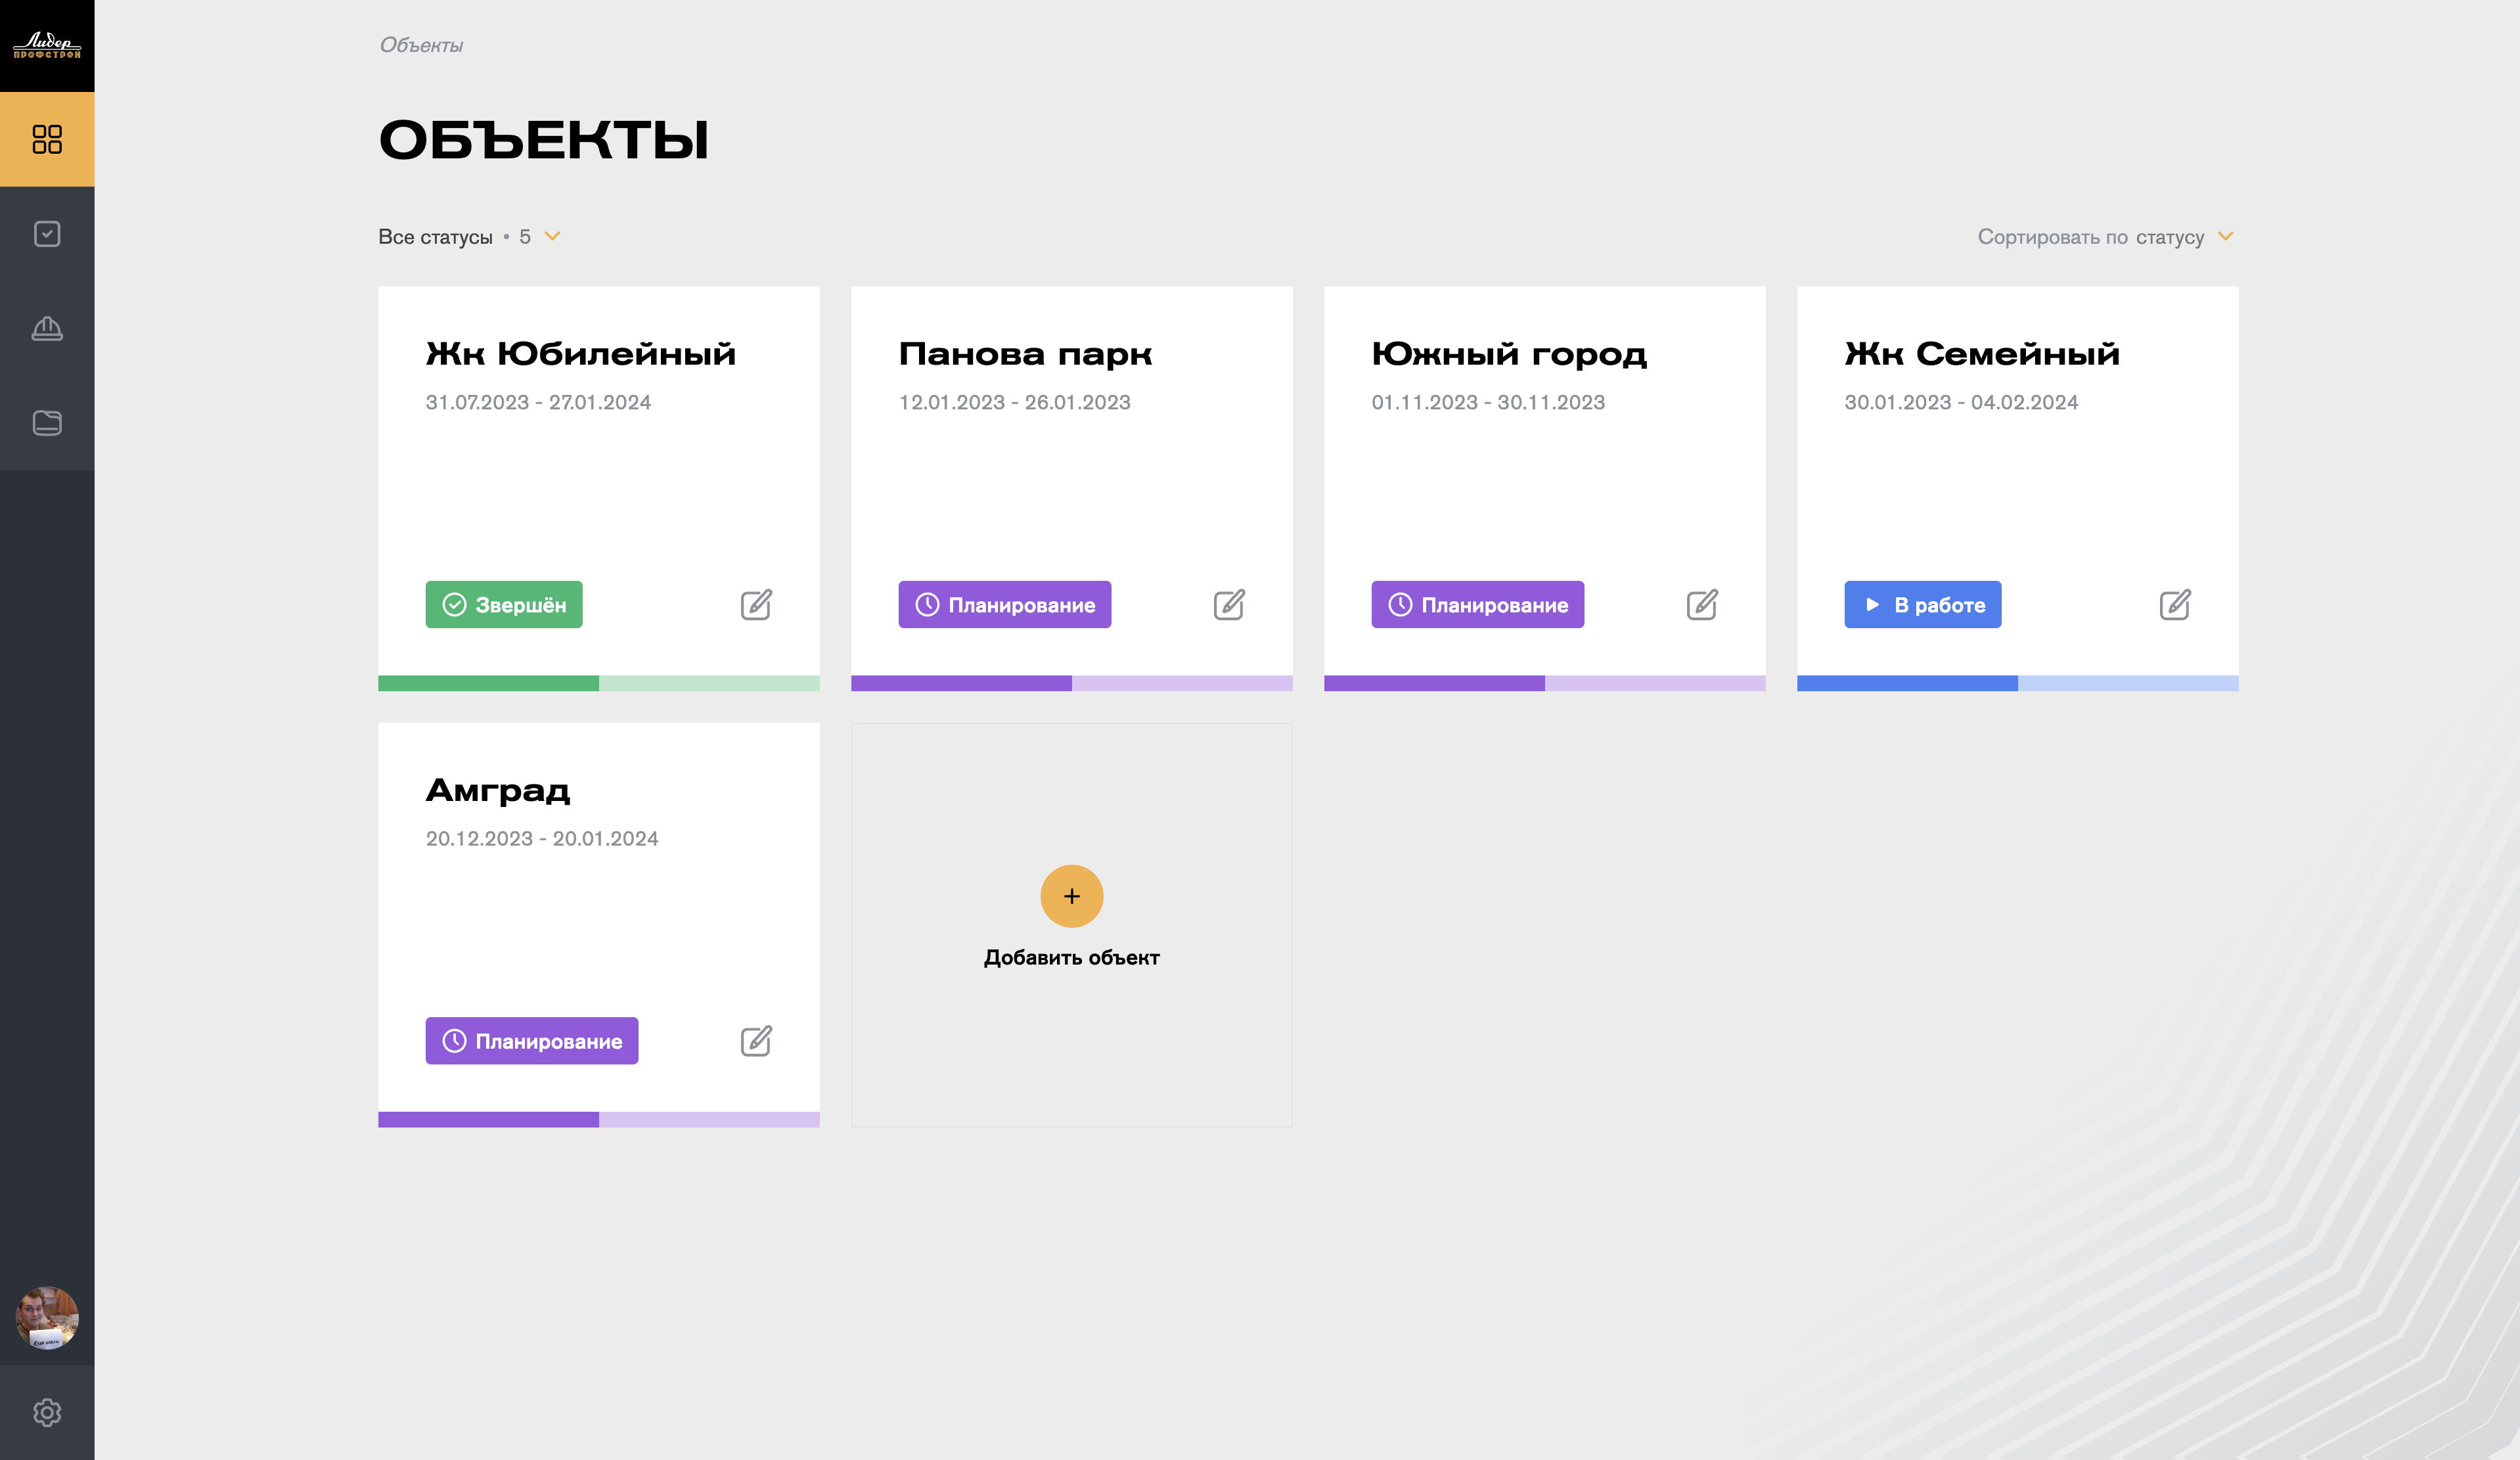
Task: Click the purple progress bar of Южный город
Action: [1545, 683]
